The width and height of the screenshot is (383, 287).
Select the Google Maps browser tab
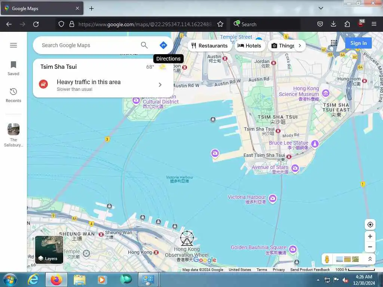point(42,9)
